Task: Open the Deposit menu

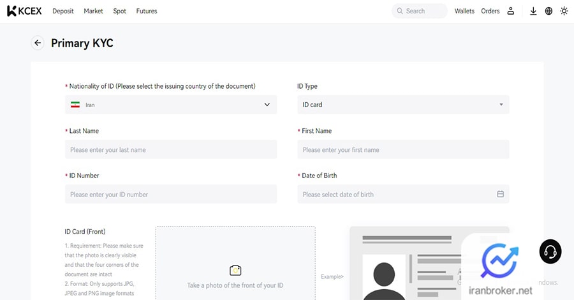Action: tap(63, 11)
